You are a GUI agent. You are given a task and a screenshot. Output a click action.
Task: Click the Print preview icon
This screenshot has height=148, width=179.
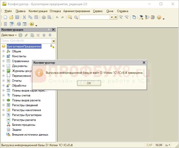click(x=50, y=17)
